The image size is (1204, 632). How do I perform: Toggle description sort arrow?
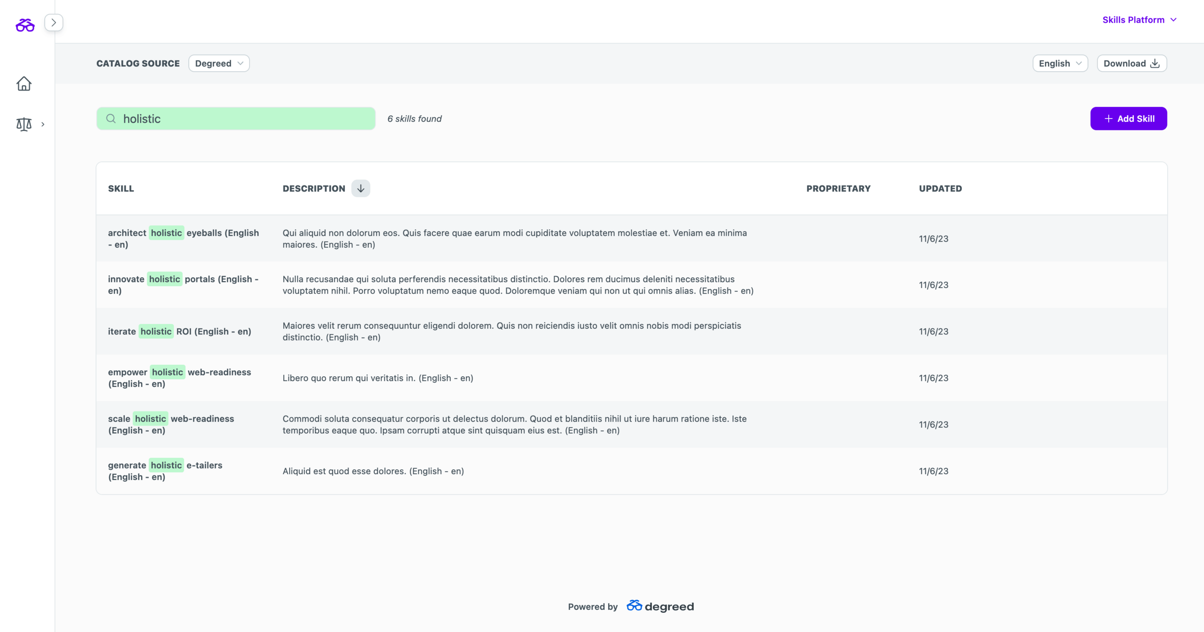point(360,188)
